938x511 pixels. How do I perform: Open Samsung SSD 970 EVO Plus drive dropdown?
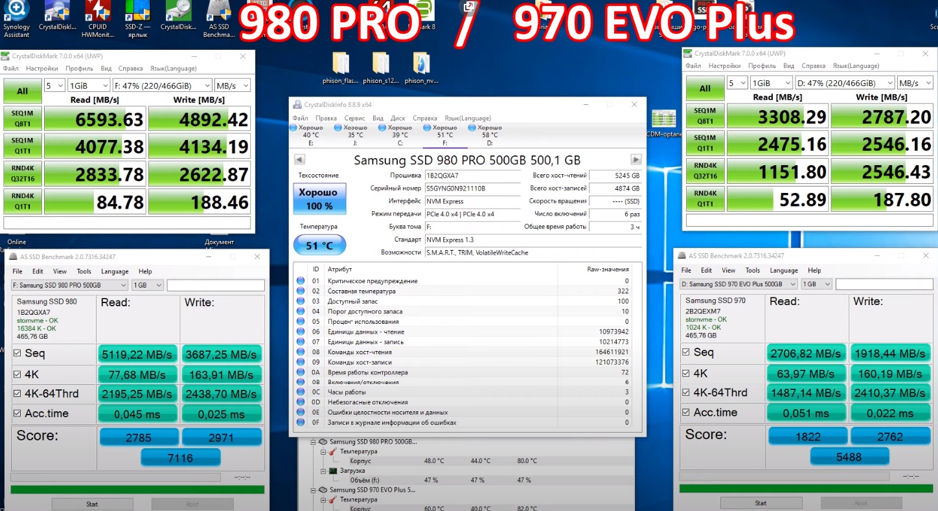(738, 284)
